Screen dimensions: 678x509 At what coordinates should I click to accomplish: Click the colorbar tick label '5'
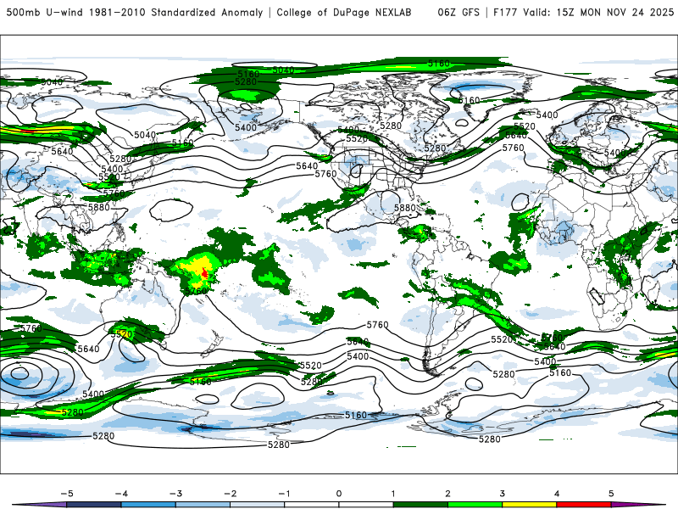click(611, 494)
